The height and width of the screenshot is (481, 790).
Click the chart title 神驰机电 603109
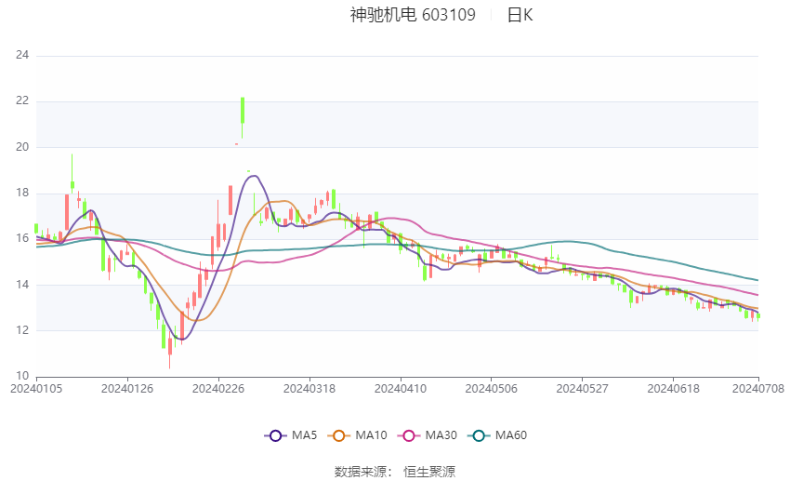(x=413, y=15)
